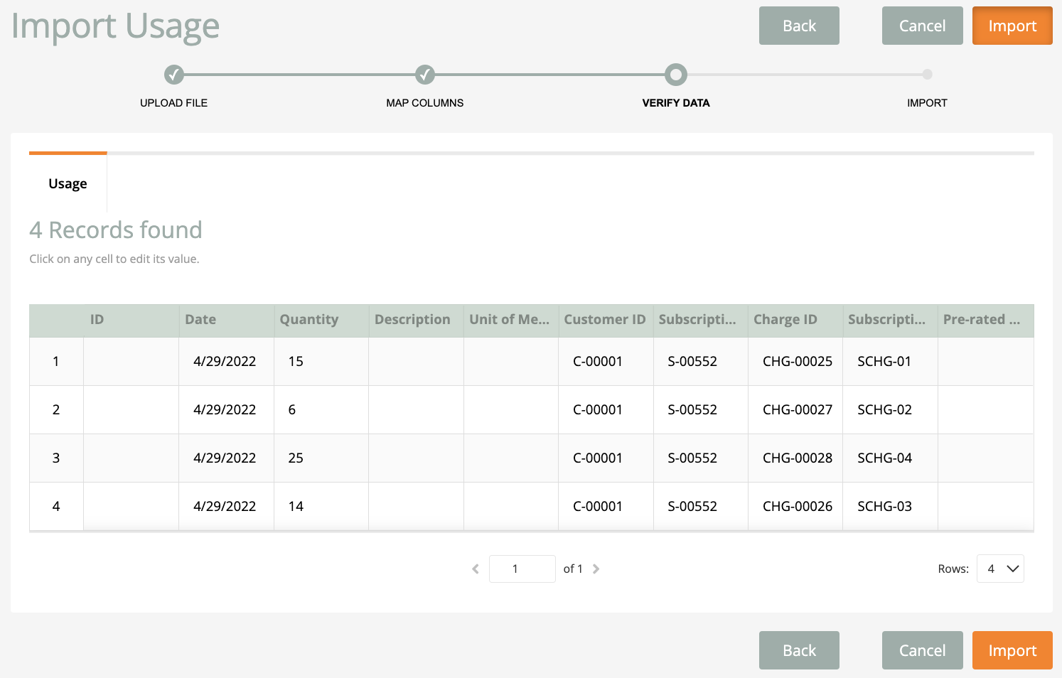The width and height of the screenshot is (1062, 678).
Task: Edit customer ID C-00001 in row 2
Action: (x=606, y=409)
